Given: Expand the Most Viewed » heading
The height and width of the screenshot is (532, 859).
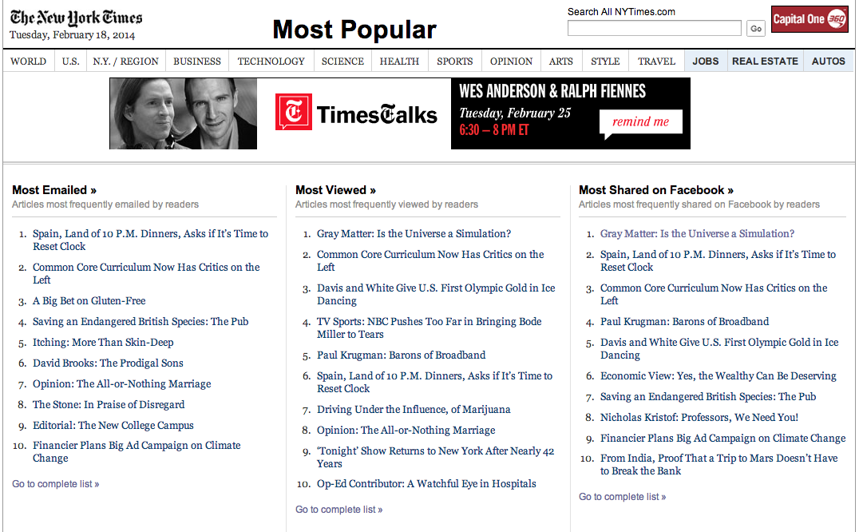Looking at the screenshot, I should pos(335,190).
